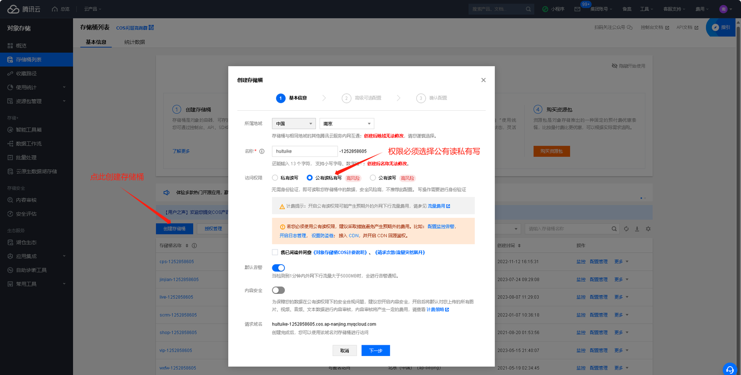Select 存储桶列表 in the sidebar

point(37,59)
